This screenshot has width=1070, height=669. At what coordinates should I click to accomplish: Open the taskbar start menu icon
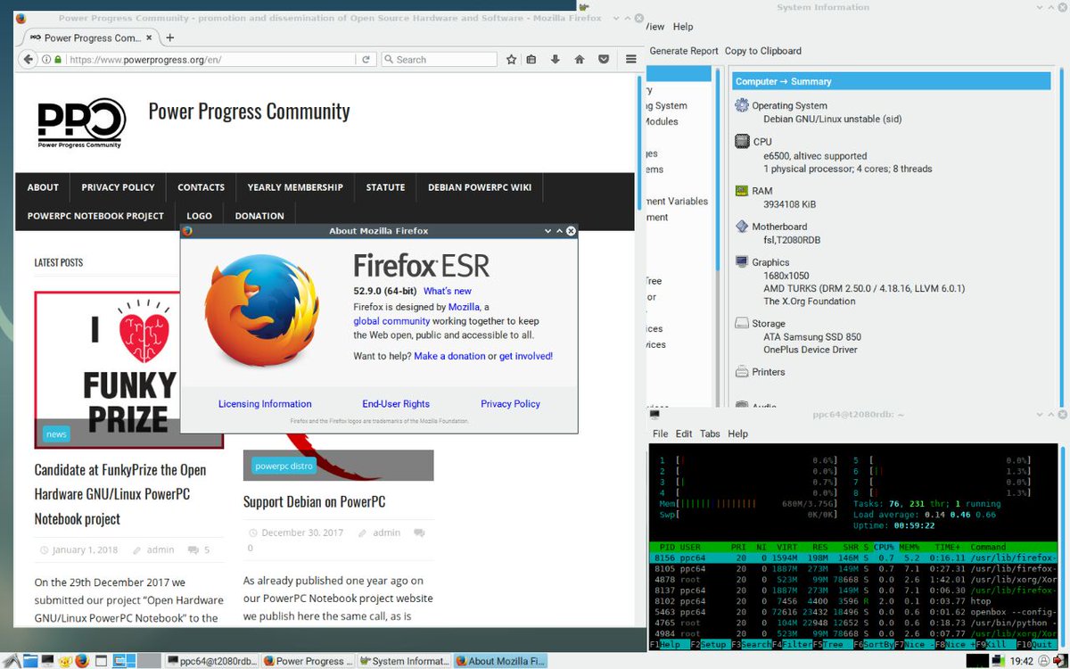(11, 661)
